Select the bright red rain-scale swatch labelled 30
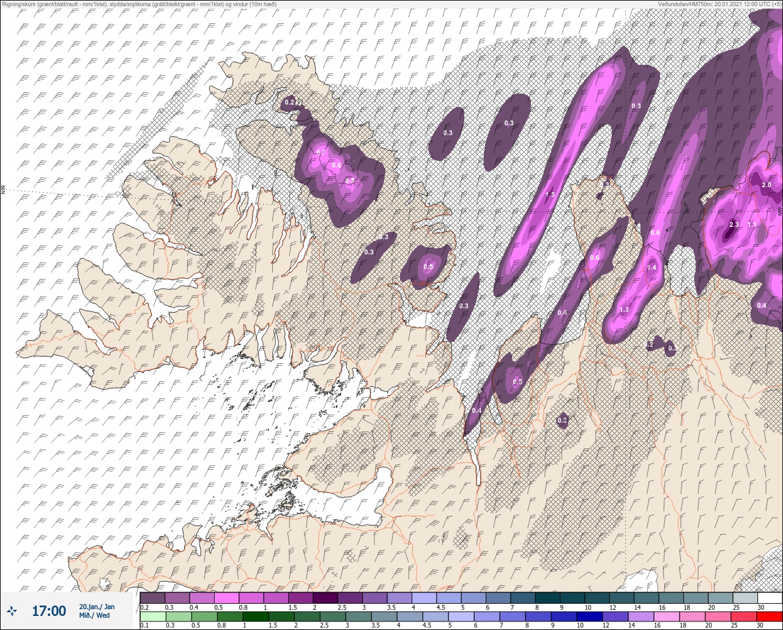 770,617
